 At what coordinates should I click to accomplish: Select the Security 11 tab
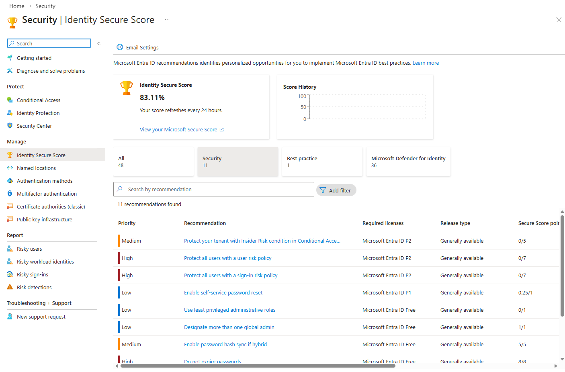[x=238, y=161]
